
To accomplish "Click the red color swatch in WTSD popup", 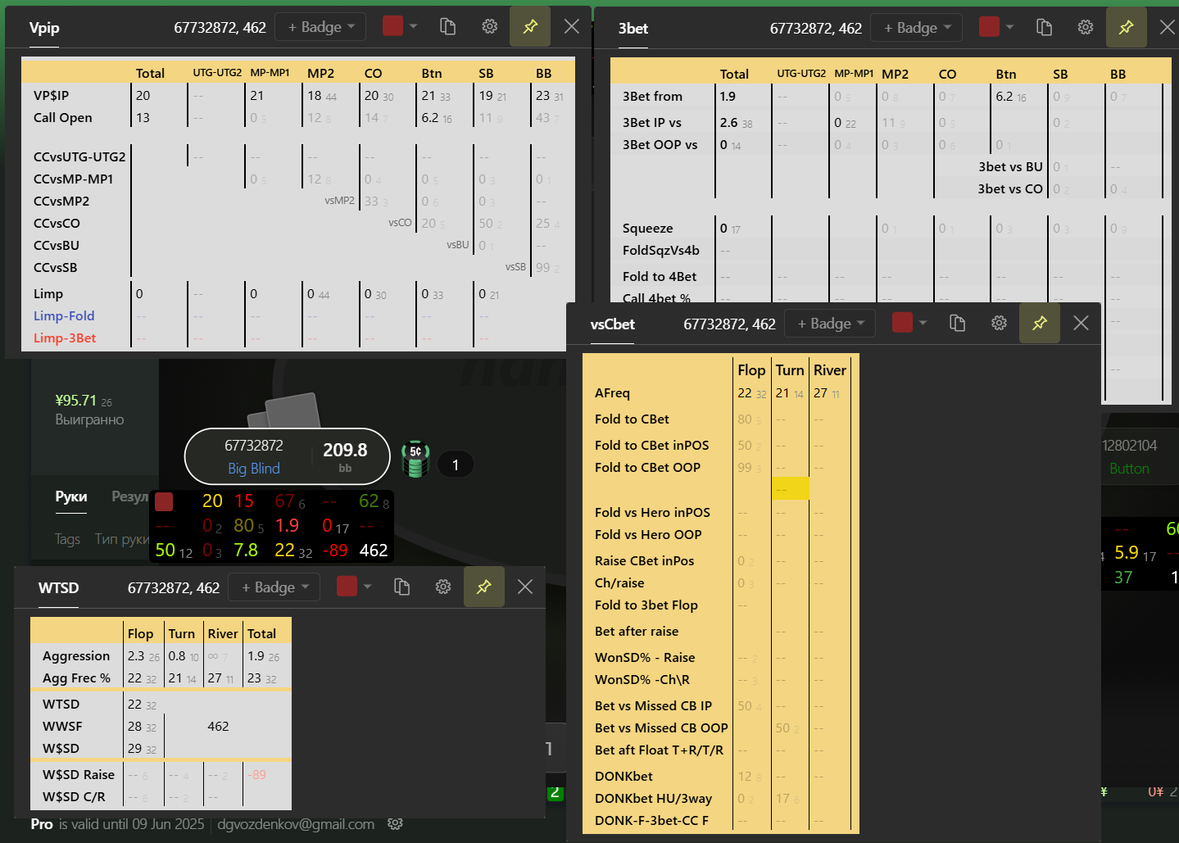I will click(347, 587).
